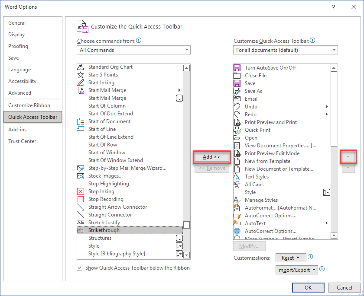Open the Reset dropdown button
This screenshot has width=364, height=296.
pyautogui.click(x=291, y=258)
